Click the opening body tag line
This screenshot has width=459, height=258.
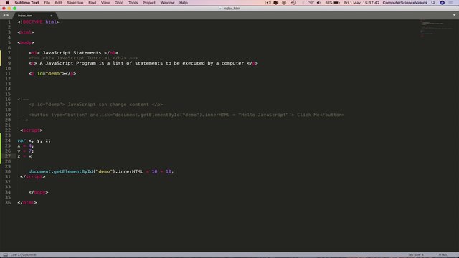point(26,43)
